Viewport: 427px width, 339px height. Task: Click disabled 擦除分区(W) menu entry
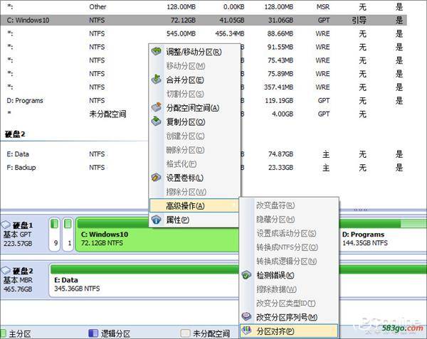click(194, 192)
